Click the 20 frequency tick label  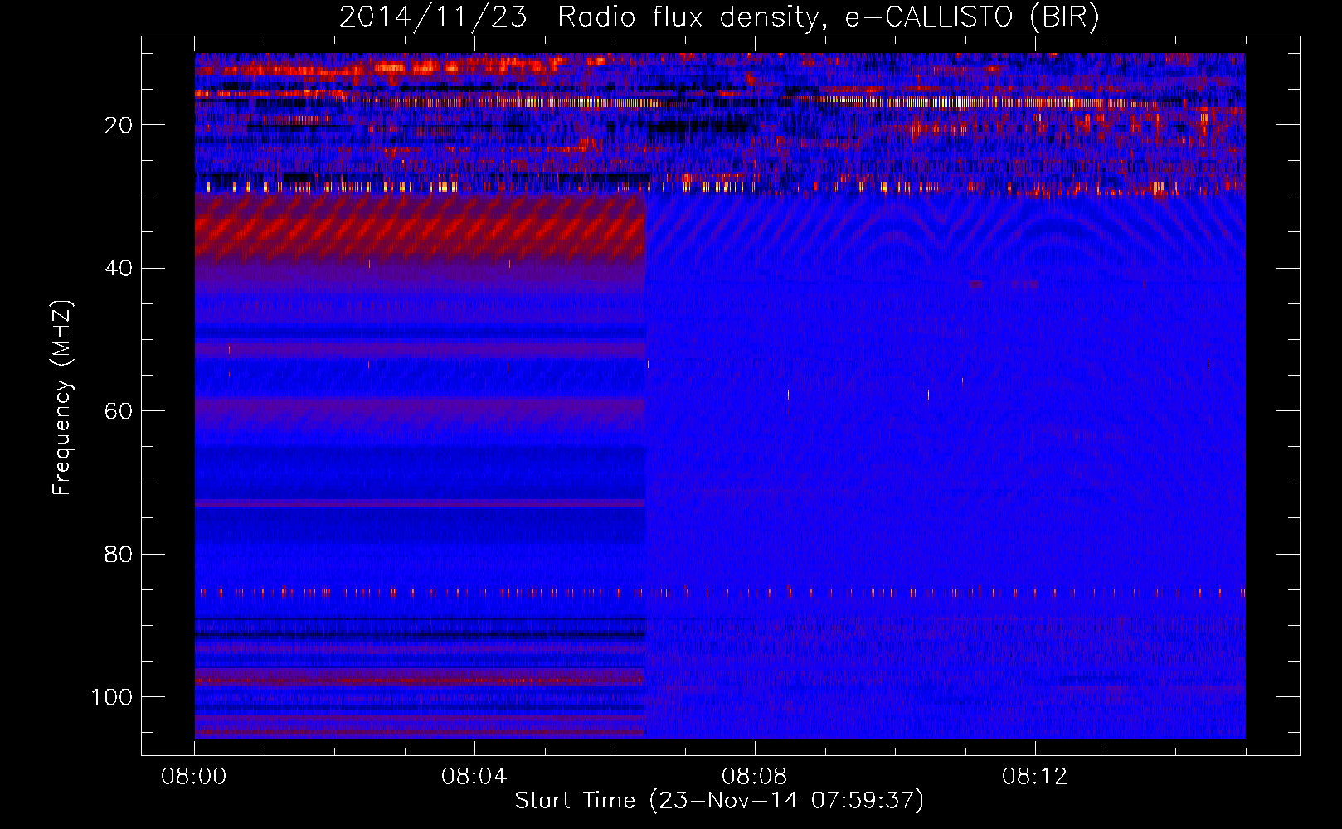[119, 125]
